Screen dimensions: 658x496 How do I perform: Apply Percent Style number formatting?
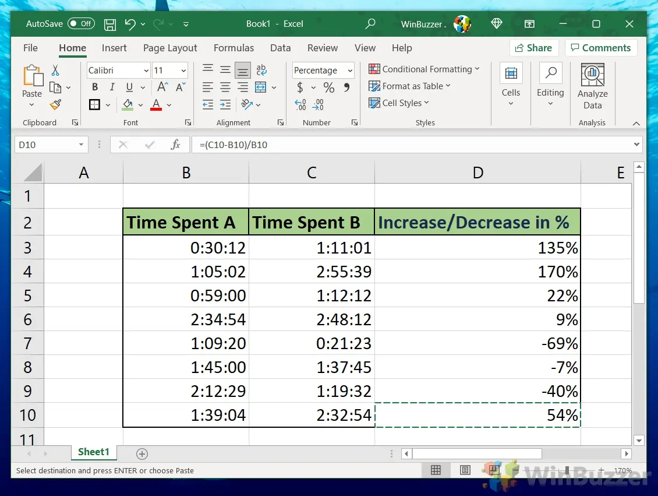[x=328, y=87]
